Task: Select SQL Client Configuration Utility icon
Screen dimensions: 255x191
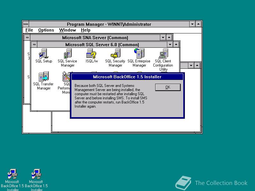Action: (x=163, y=60)
